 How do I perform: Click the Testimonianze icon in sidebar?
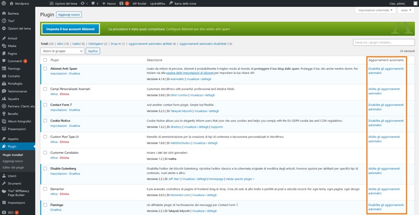coord(4,91)
